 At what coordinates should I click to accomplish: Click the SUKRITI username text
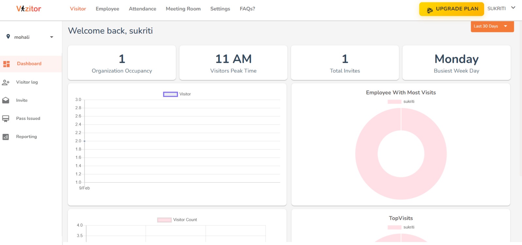point(497,8)
